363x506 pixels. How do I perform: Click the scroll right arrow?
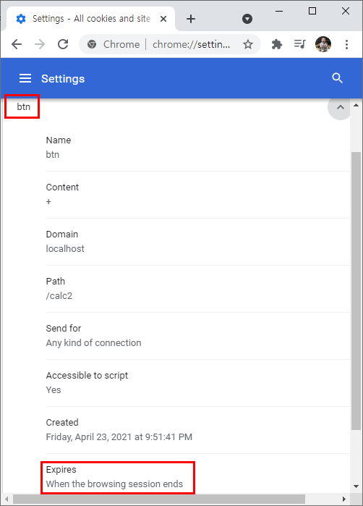coord(344,499)
